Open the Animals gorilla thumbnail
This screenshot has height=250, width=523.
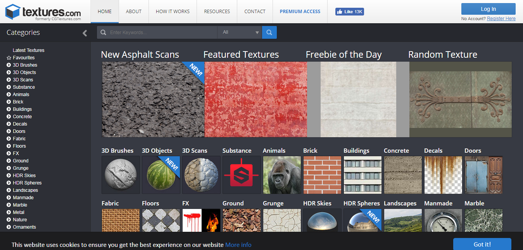(x=282, y=175)
